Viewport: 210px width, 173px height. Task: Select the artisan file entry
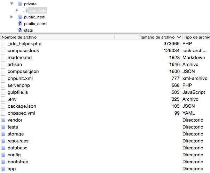(15, 65)
